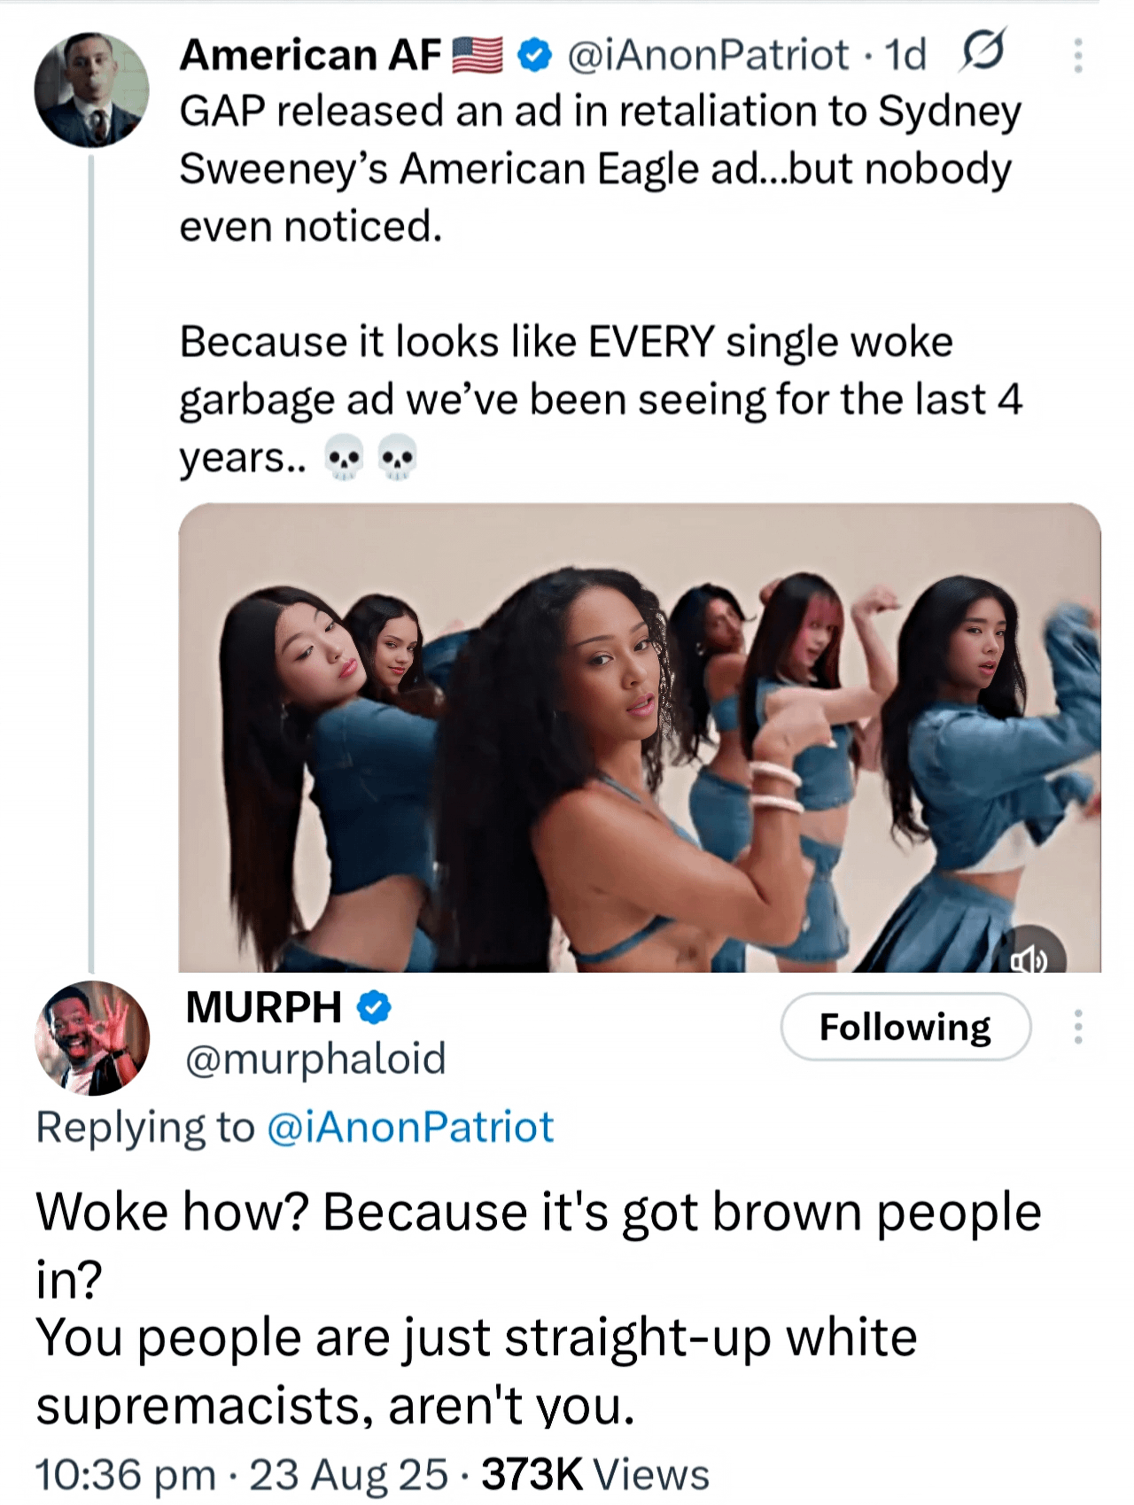Open American AF's profile picture

(91, 89)
